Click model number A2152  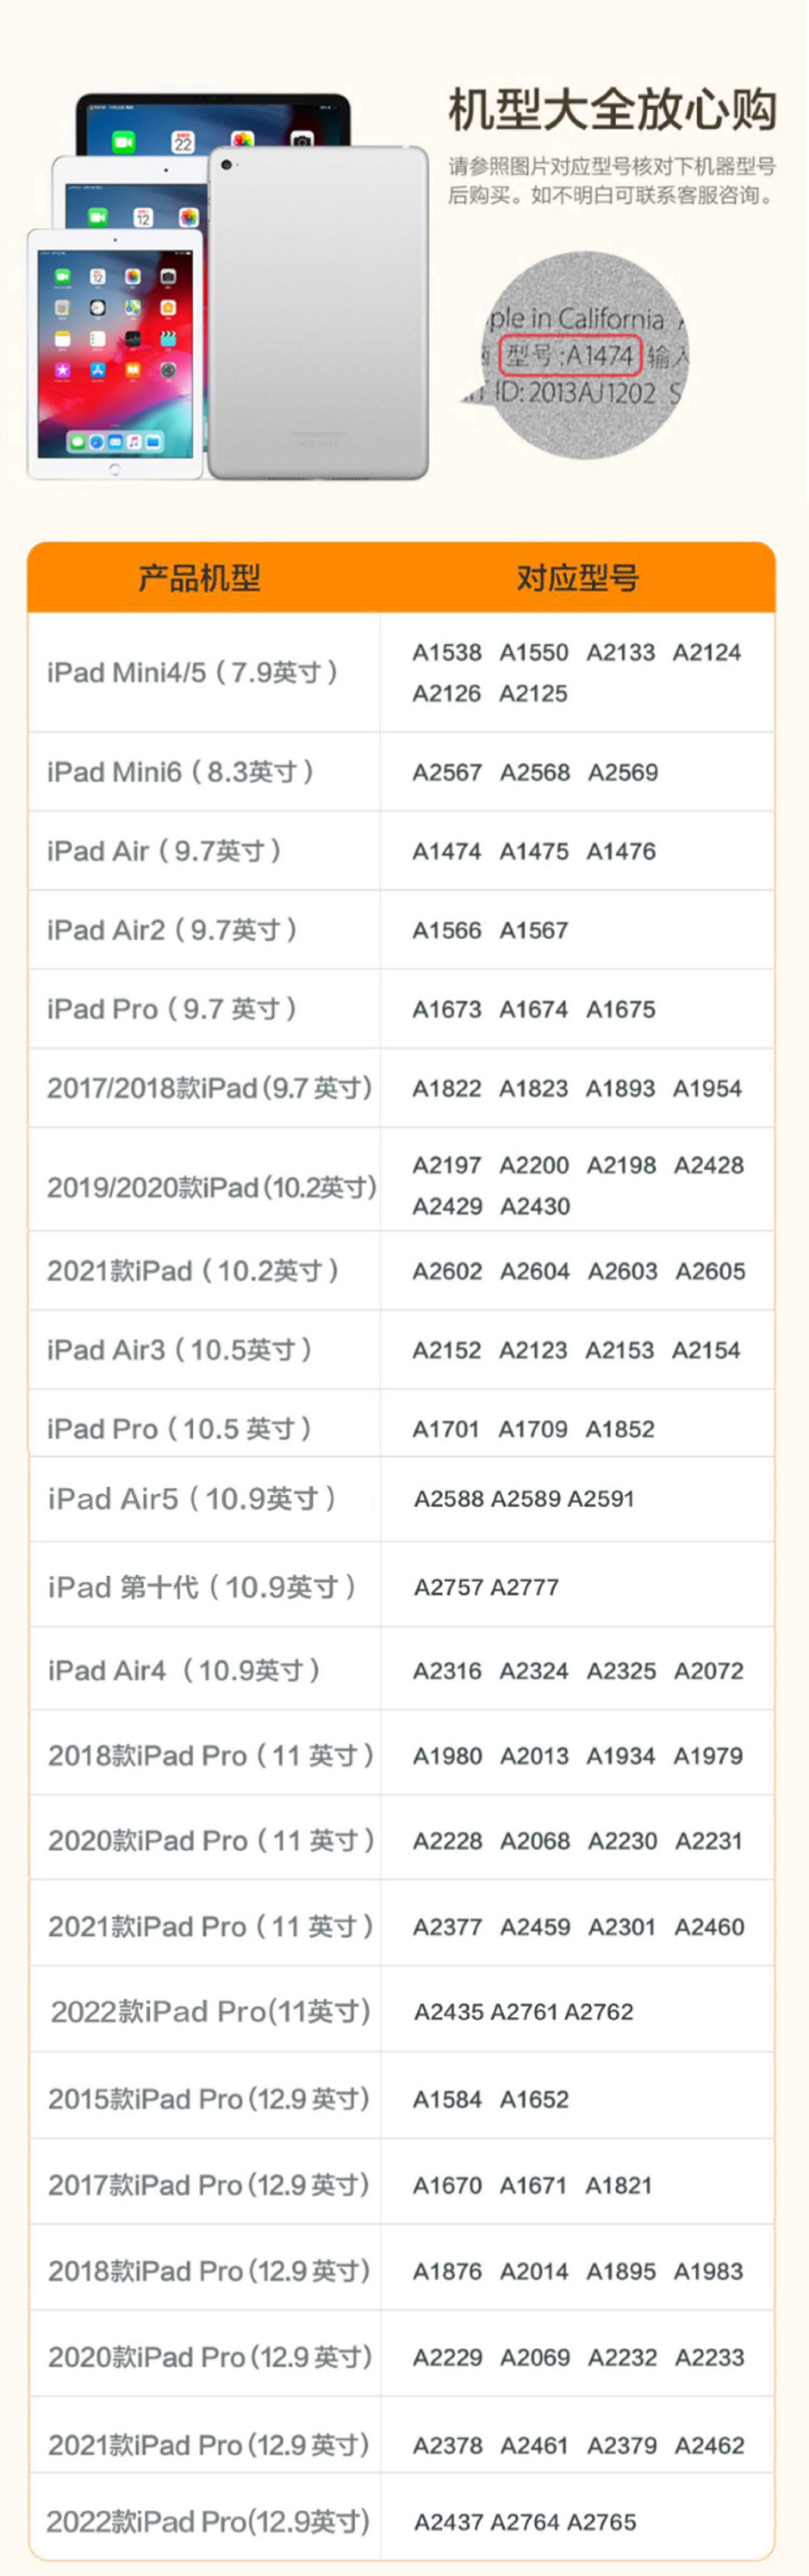coord(448,1350)
